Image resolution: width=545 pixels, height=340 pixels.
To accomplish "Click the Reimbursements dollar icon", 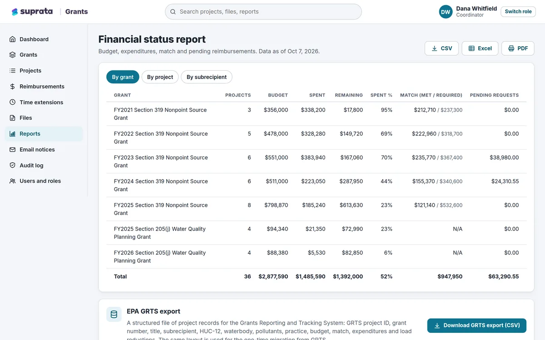I will (x=13, y=87).
